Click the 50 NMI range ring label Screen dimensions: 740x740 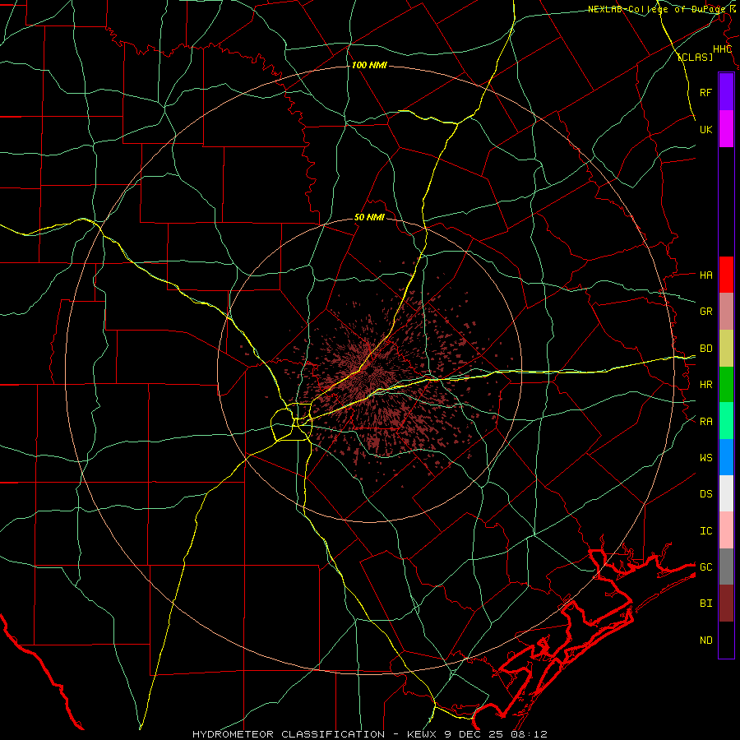click(369, 218)
